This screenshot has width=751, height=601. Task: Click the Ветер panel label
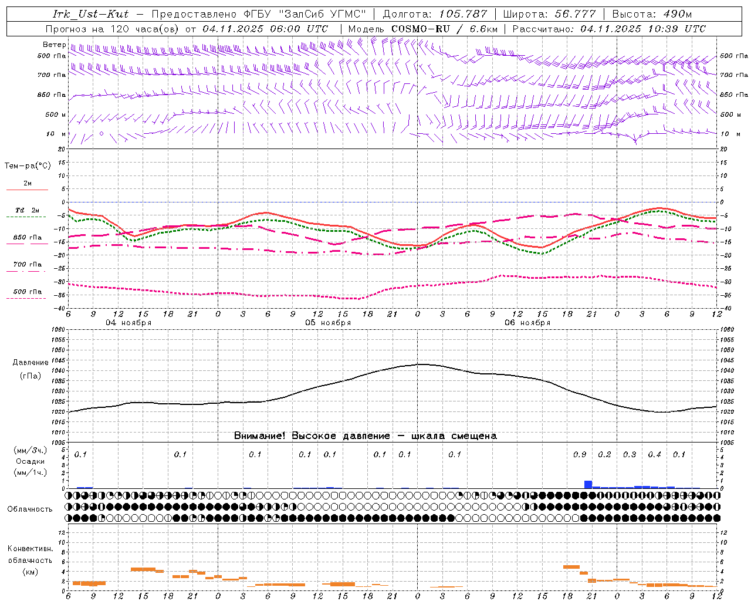point(54,45)
